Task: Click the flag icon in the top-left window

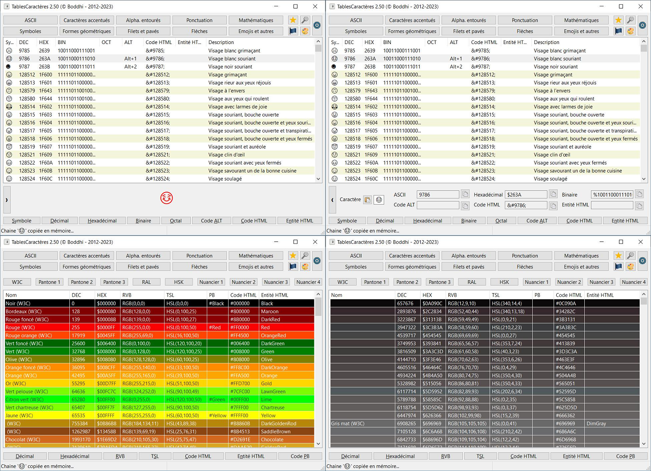Action: tap(293, 31)
